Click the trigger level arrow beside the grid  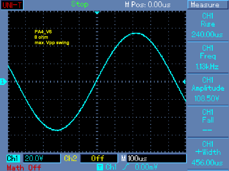pyautogui.click(x=184, y=82)
